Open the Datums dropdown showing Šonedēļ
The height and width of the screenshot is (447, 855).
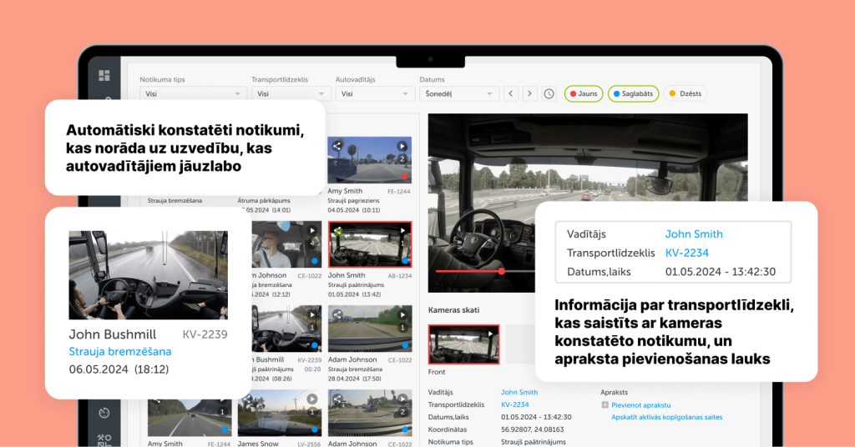[458, 93]
